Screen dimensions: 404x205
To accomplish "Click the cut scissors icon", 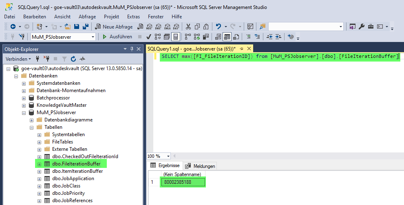I will (x=188, y=26).
